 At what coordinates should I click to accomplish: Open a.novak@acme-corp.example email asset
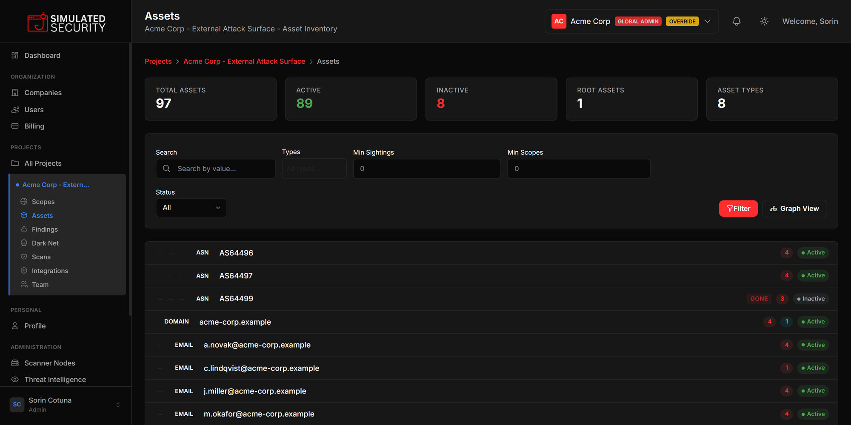pos(491,345)
